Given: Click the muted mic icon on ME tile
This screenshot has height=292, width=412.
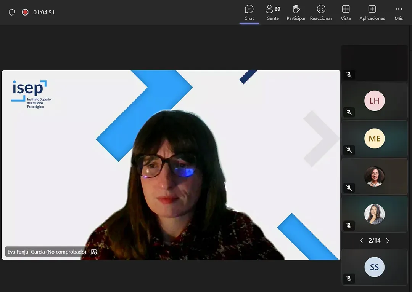Looking at the screenshot, I should [x=349, y=150].
